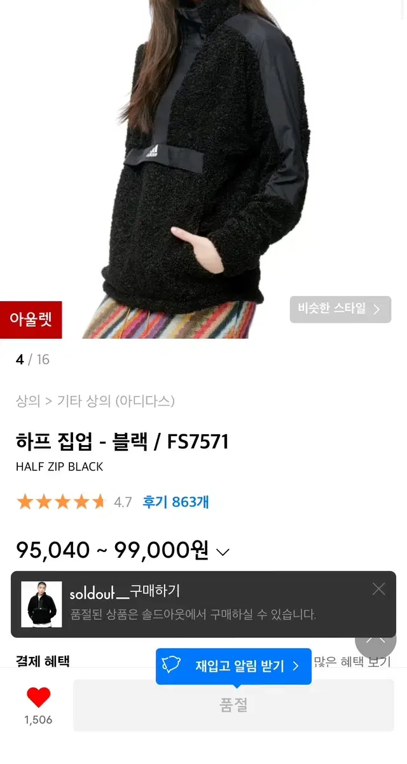Image resolution: width=407 pixels, height=764 pixels.
Task: Click the chevron arrow in 비슷한 스타일
Action: click(x=376, y=309)
